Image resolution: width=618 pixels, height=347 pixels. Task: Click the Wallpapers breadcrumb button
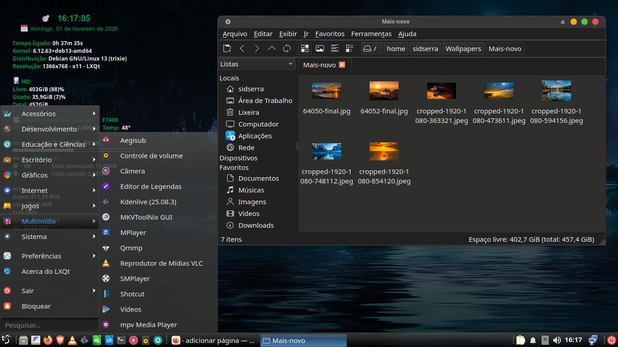[x=463, y=48]
